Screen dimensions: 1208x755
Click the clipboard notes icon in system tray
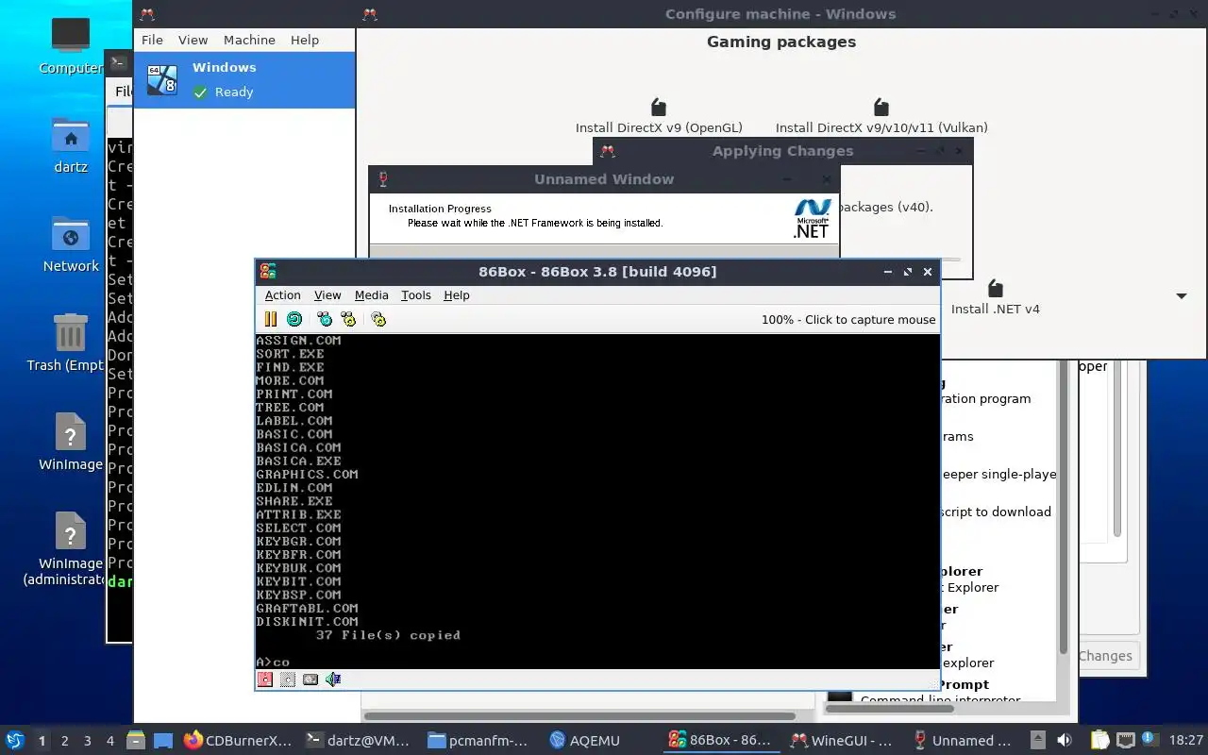pos(1100,740)
